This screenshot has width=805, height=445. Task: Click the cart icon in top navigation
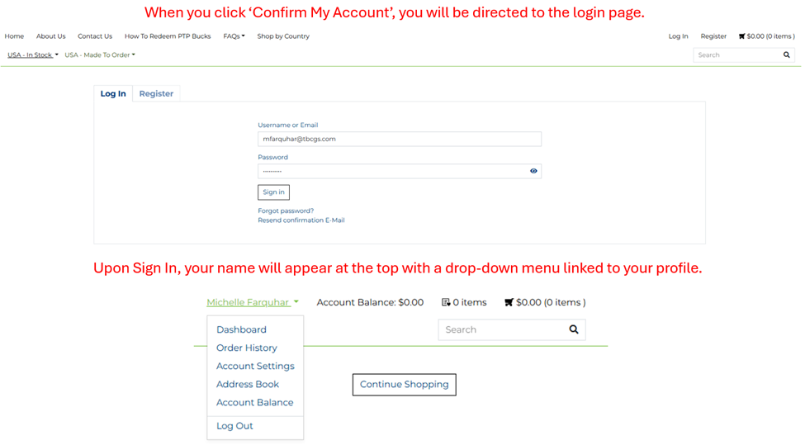point(741,36)
